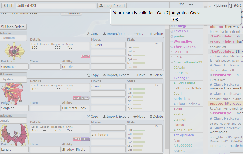Select the Solgaleo Pokémon name field
Screen dimensions: 243x154
tap(14, 108)
